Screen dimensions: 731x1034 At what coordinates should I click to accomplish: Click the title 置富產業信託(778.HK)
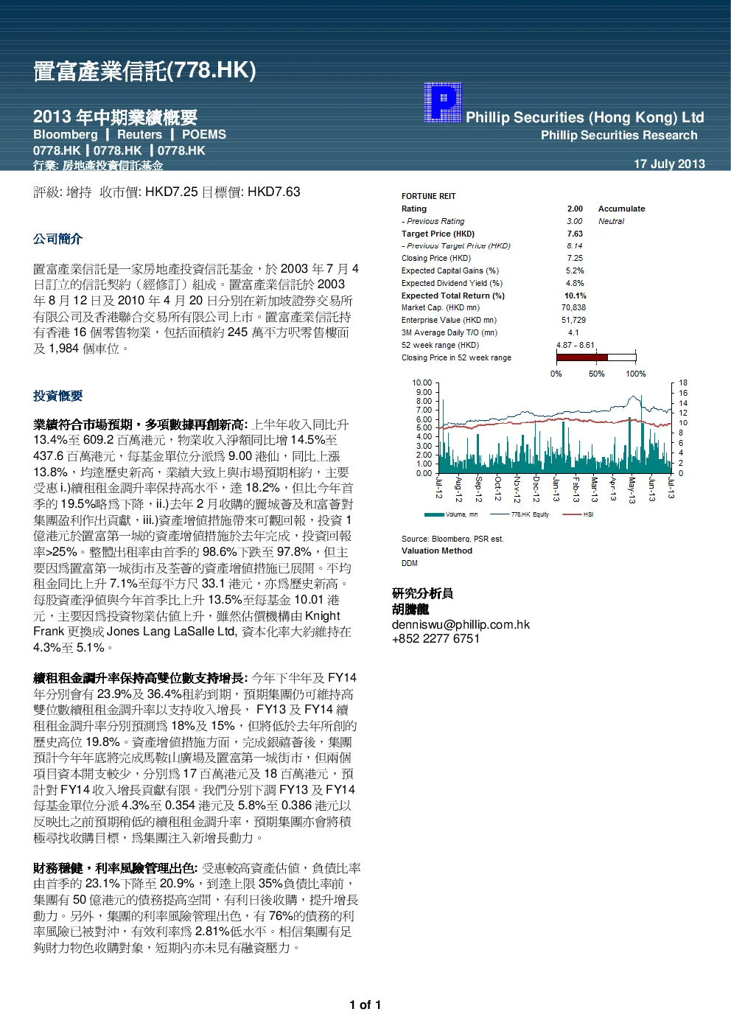coord(144,71)
